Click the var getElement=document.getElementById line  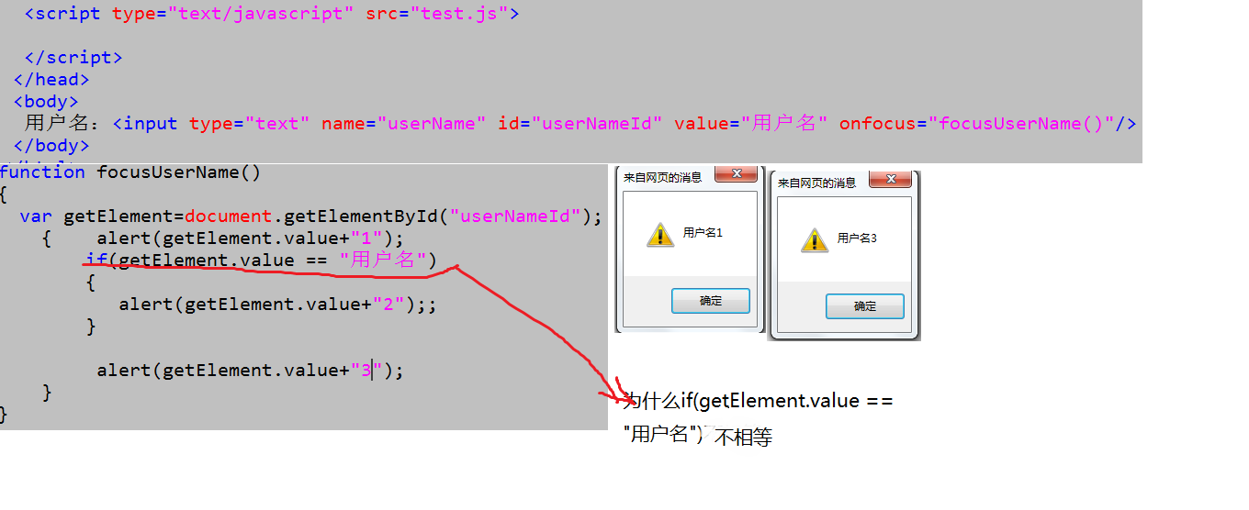310,216
